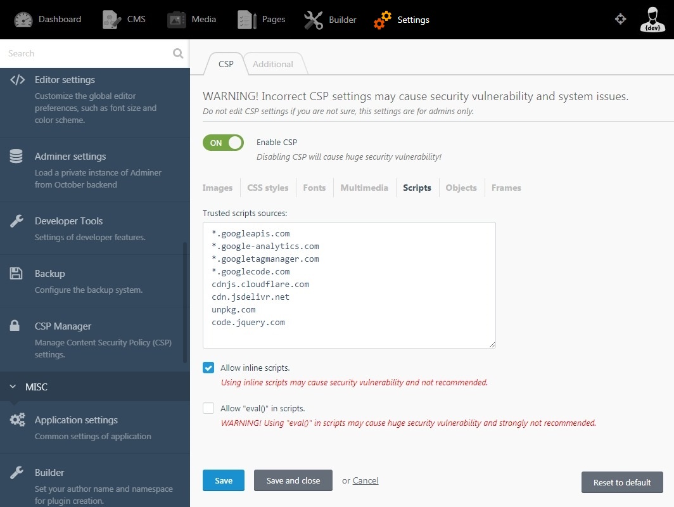674x507 pixels.
Task: Uncheck Allow inline scripts checkbox
Action: pyautogui.click(x=208, y=368)
